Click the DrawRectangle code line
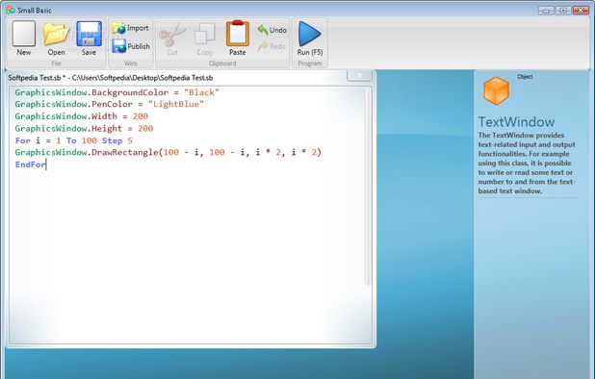 [x=168, y=152]
